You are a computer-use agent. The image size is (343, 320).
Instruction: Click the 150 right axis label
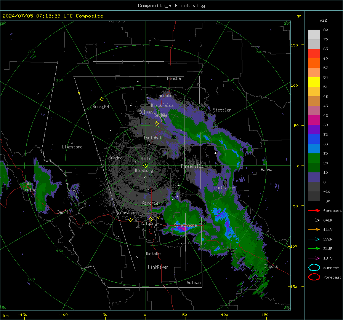coord(294,45)
